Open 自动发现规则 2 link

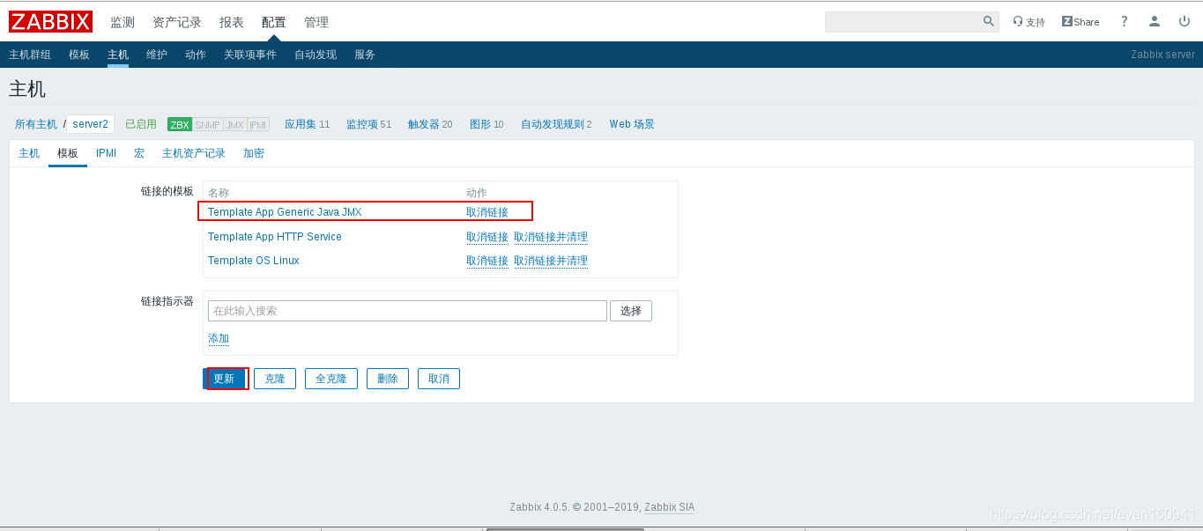(556, 124)
